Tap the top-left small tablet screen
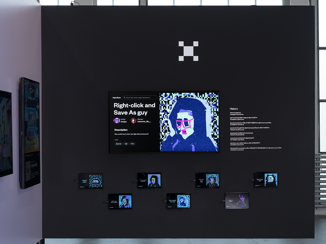Viewport: 326px width, 244px height. tap(91, 181)
